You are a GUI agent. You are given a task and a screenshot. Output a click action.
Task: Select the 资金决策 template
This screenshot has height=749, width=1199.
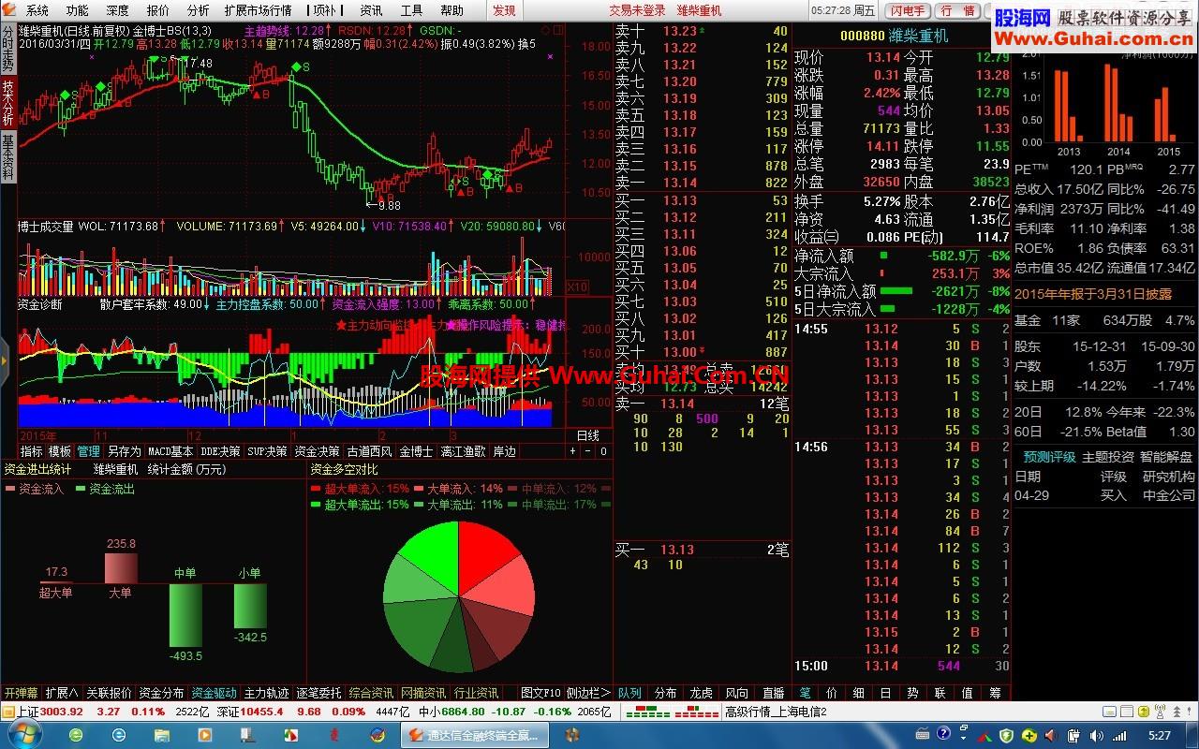tap(317, 451)
